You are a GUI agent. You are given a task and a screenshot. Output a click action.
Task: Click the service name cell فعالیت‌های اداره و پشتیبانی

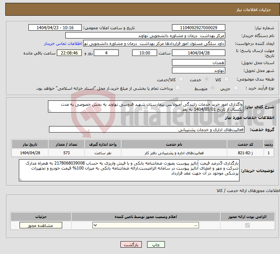pyautogui.click(x=174, y=153)
